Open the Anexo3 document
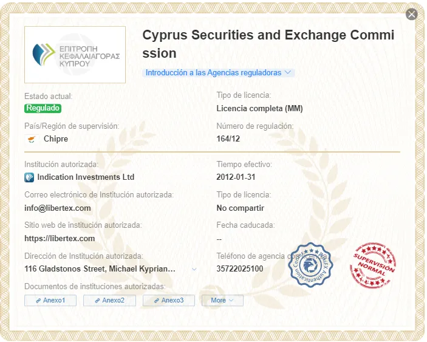Screen dimensions: 427x342 (x=169, y=300)
